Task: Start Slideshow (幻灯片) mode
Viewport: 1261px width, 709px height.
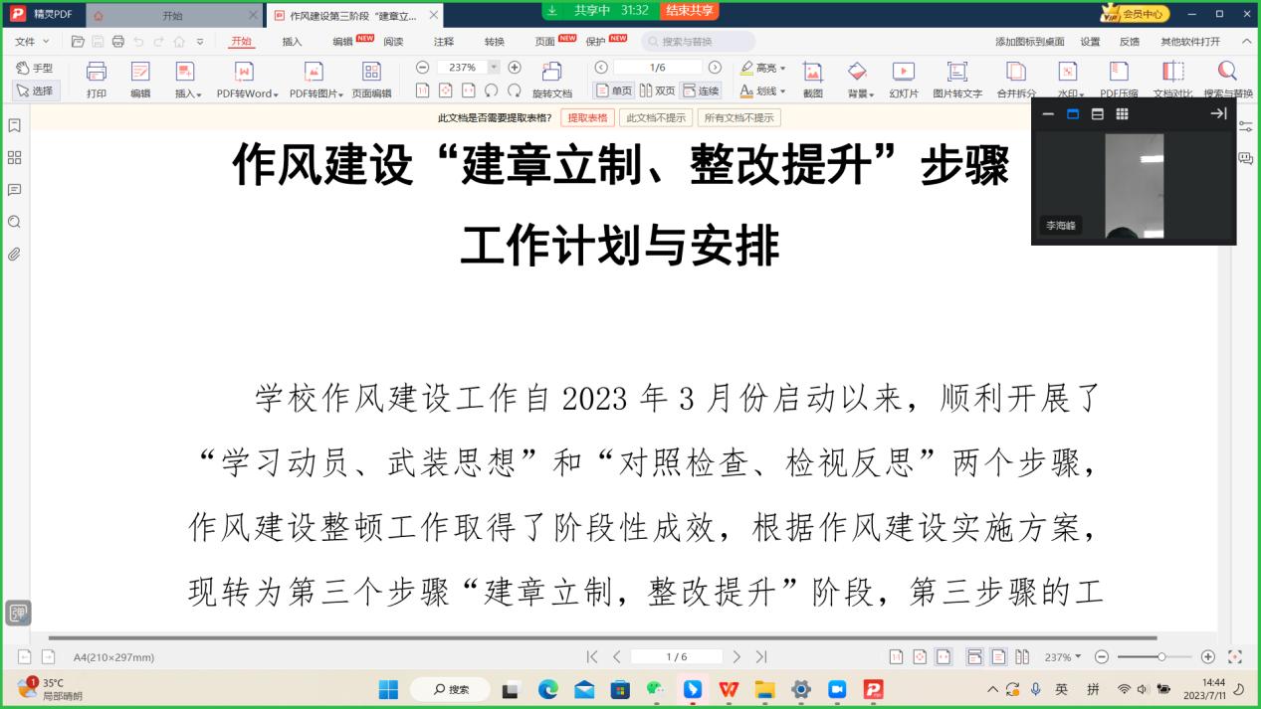Action: 903,80
